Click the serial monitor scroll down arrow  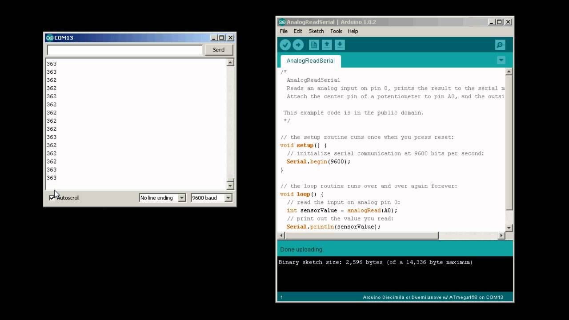(x=230, y=186)
